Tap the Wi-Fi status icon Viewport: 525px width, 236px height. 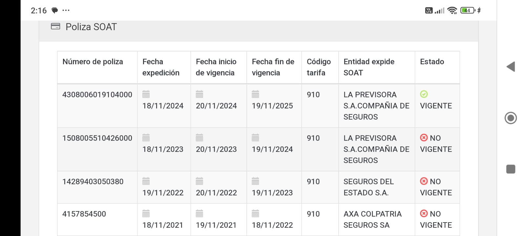[452, 10]
